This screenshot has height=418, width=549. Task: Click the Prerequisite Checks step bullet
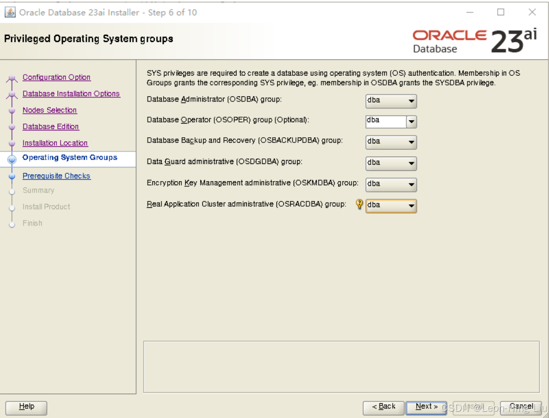pyautogui.click(x=12, y=177)
